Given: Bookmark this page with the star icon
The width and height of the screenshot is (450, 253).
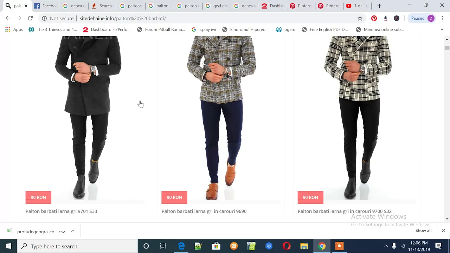Looking at the screenshot, I should click(x=360, y=18).
